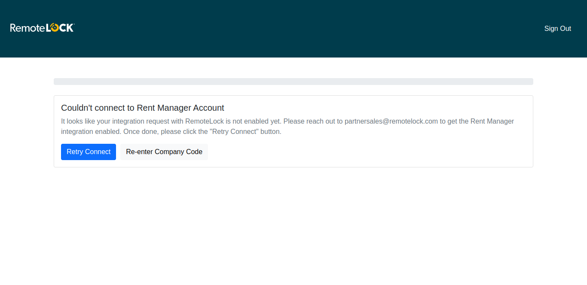This screenshot has height=285, width=587.
Task: Click the error message card body text
Action: (287, 126)
